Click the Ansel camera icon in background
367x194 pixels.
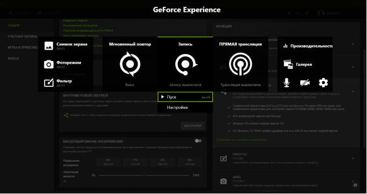tap(224, 182)
